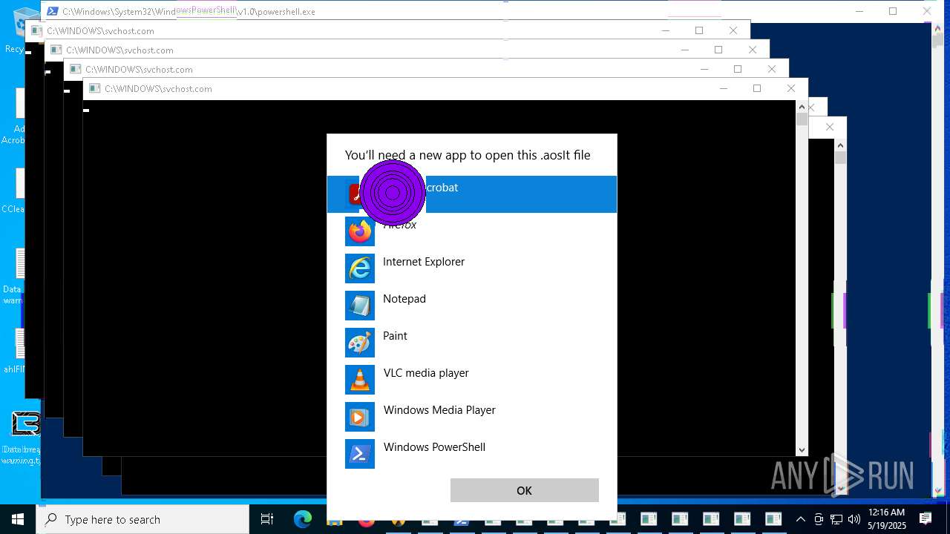The height and width of the screenshot is (534, 950).
Task: Click the Type here to search box
Action: [x=142, y=519]
